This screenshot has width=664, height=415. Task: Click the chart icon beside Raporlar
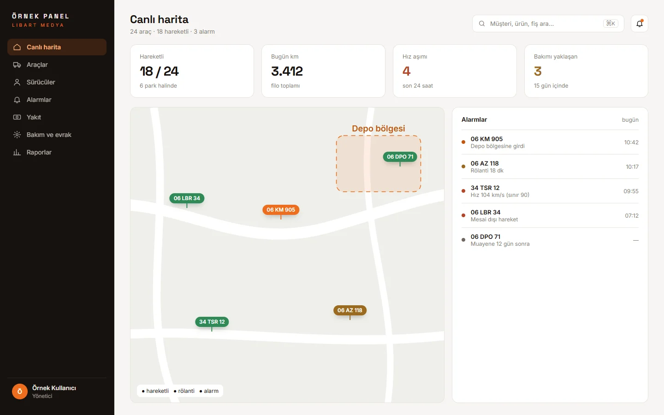tap(17, 152)
